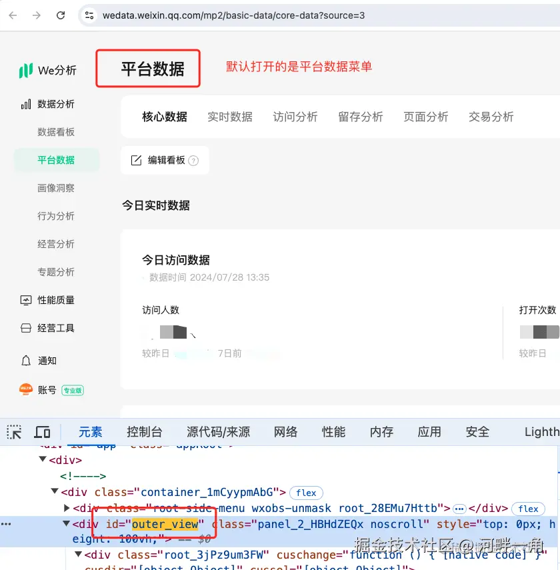
Task: Click 访问人数 metric label
Action: click(x=161, y=310)
